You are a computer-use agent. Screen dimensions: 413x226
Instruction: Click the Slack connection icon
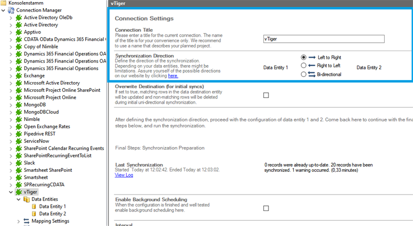click(x=19, y=163)
